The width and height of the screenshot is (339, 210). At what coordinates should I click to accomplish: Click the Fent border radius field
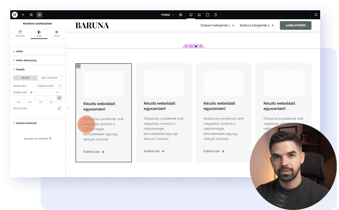click(x=19, y=98)
